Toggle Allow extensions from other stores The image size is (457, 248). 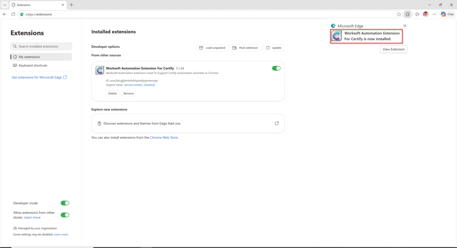[x=65, y=215]
